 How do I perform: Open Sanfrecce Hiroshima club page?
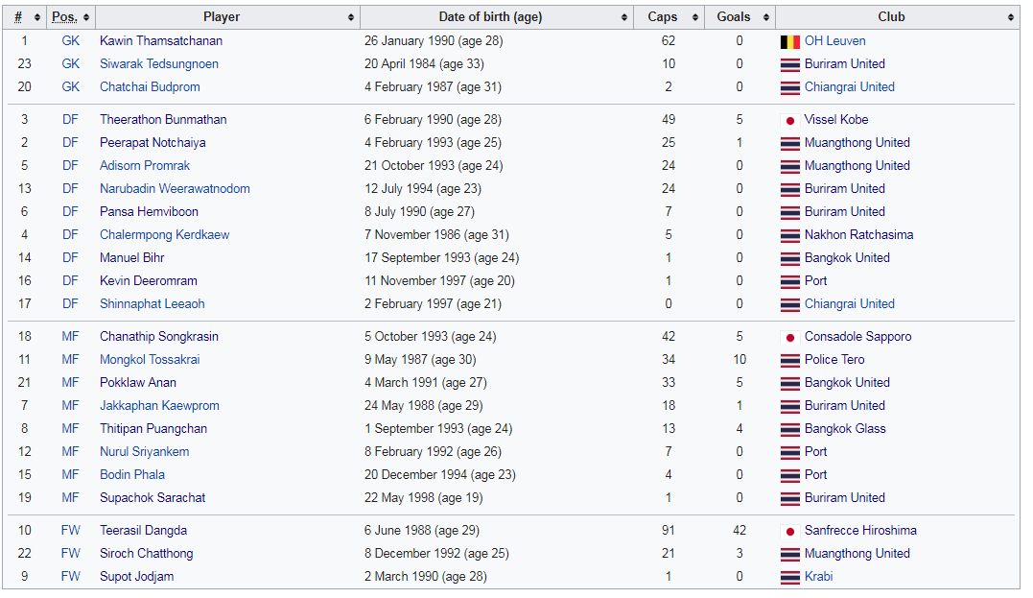click(x=860, y=530)
